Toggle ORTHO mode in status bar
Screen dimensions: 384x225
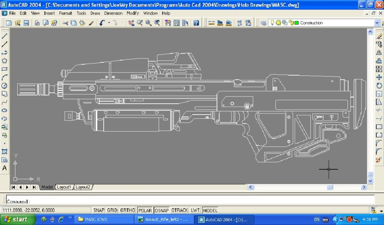127,210
